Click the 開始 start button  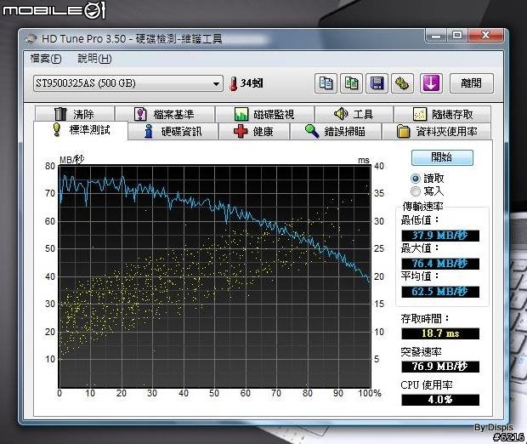click(442, 157)
